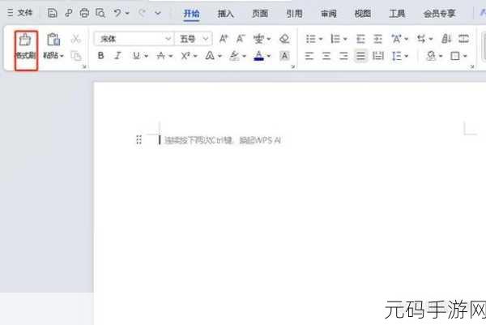This screenshot has height=325, width=486.
Task: Toggle Center alignment
Action: click(x=326, y=56)
